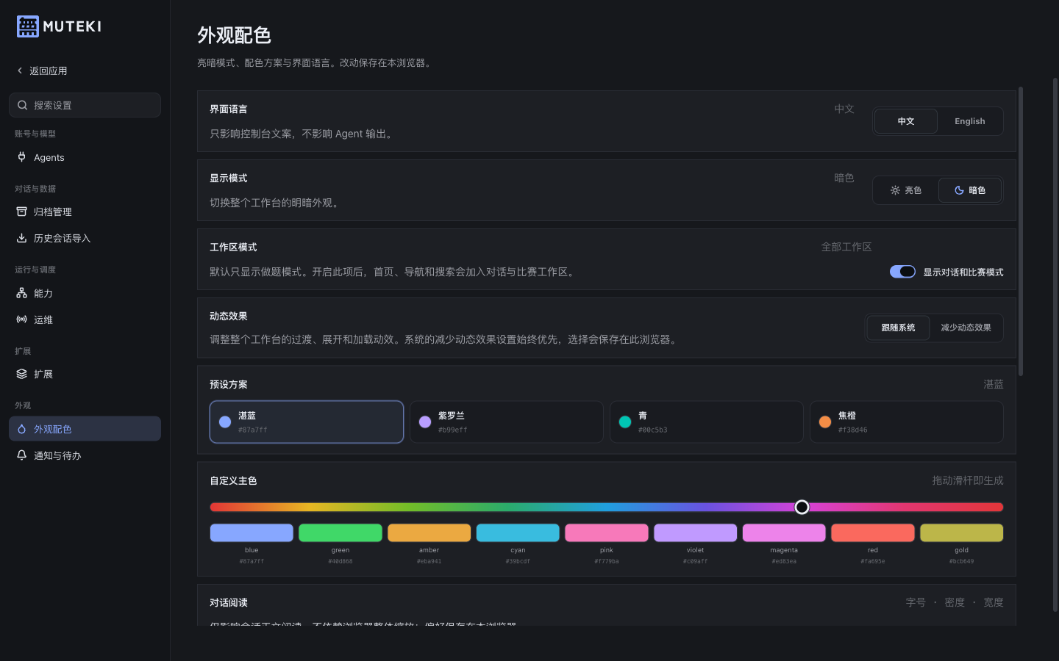Click the 外观配色 droplet icon

(x=22, y=429)
